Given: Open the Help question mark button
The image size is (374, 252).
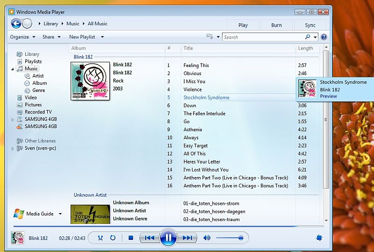Looking at the screenshot, I should coord(324,37).
